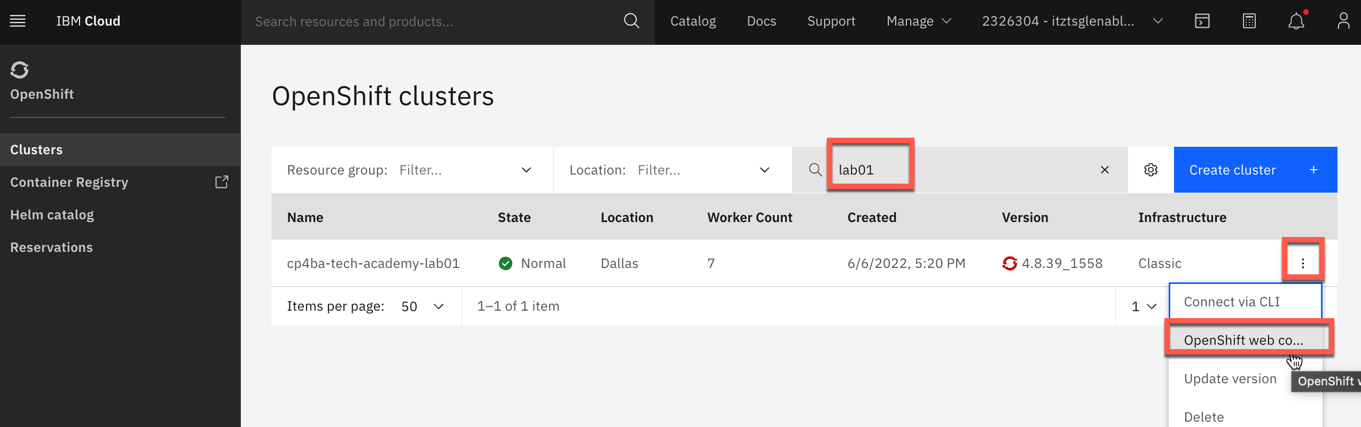Open the Docs link
The image size is (1361, 427).
point(761,21)
